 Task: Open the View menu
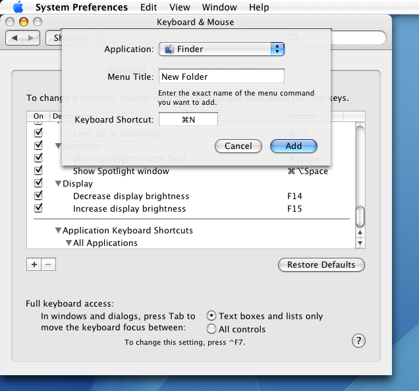[180, 7]
